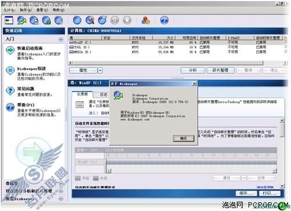Open dropdown arrow beside lower 属性 button
Image resolution: width=291 pixels, height=211 pixels.
pos(244,178)
